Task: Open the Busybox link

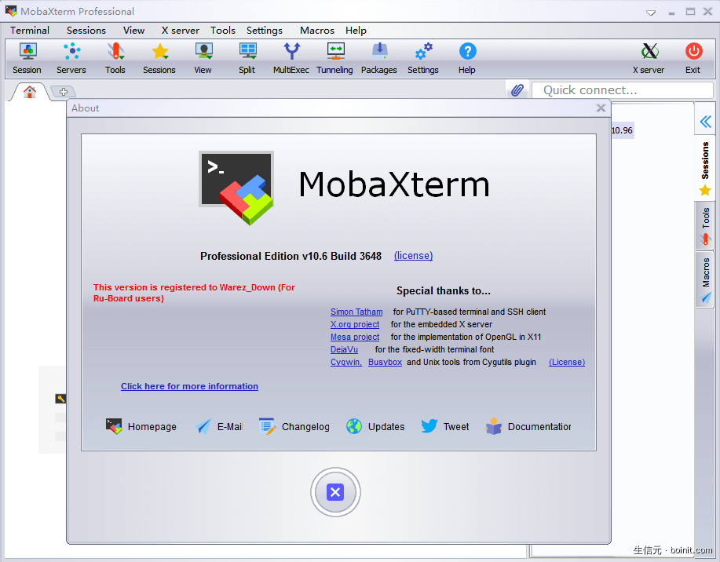Action: click(385, 363)
